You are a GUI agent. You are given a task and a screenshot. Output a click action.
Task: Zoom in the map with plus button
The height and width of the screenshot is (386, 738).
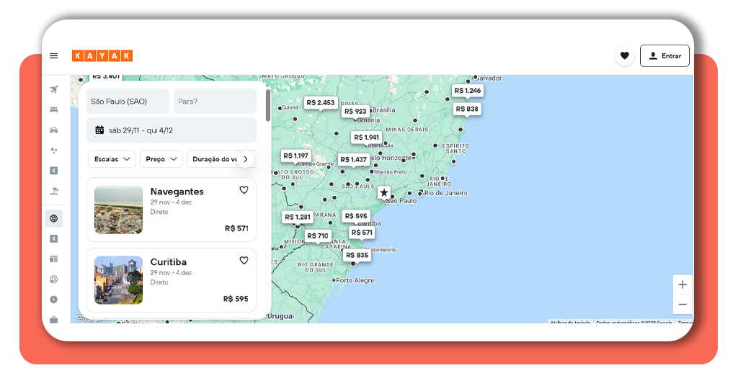point(682,284)
